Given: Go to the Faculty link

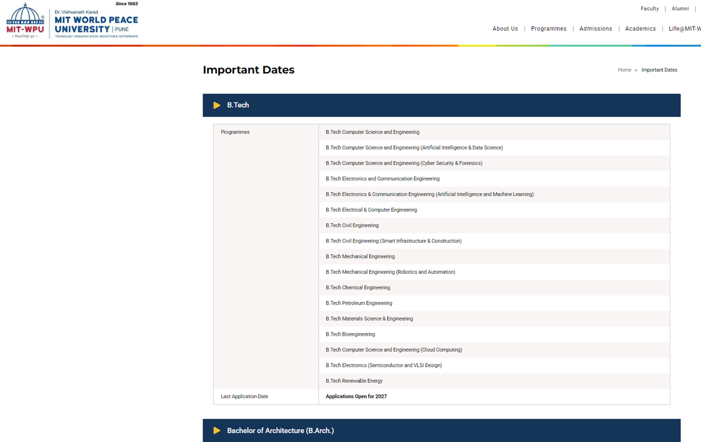Looking at the screenshot, I should (x=649, y=8).
